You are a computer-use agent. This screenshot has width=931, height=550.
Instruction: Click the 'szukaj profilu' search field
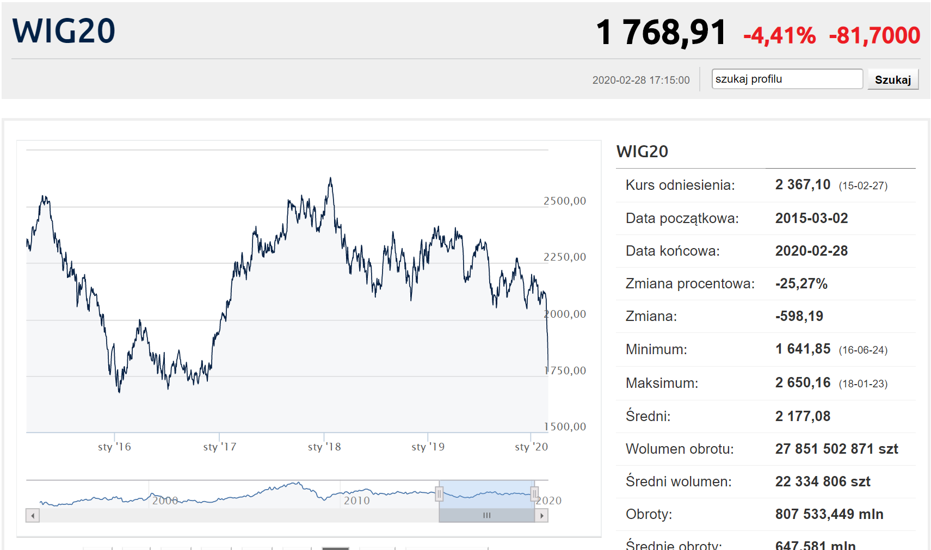tap(787, 79)
